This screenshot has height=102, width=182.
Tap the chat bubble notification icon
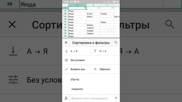tap(75, 2)
